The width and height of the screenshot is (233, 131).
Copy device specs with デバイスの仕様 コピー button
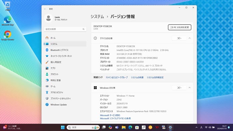pos(179,38)
